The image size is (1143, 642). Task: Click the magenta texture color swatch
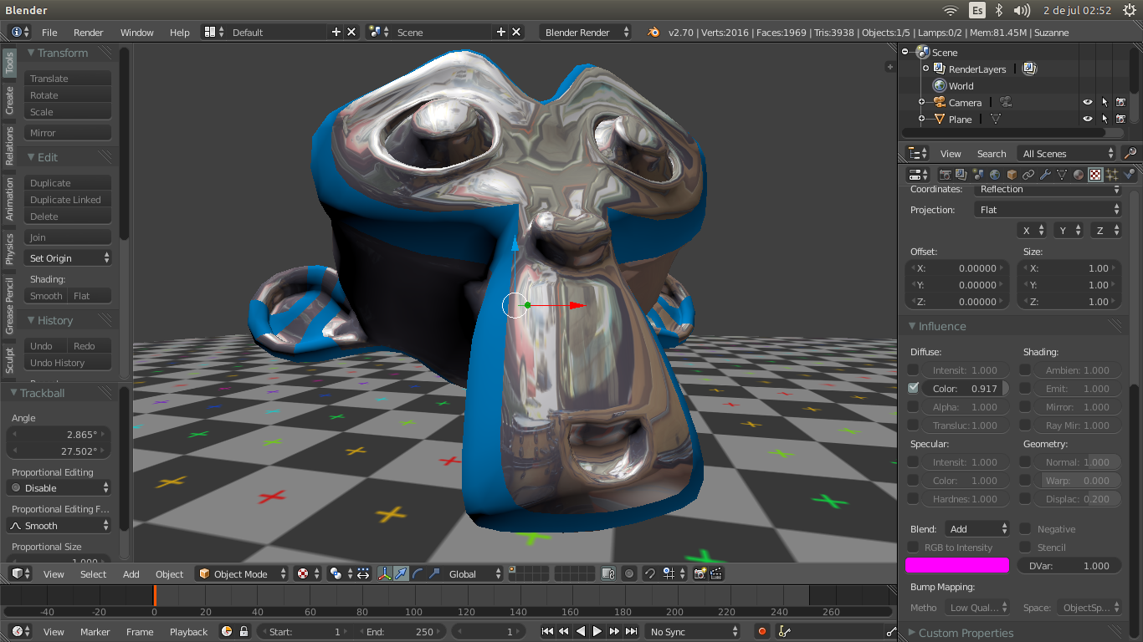(x=957, y=566)
